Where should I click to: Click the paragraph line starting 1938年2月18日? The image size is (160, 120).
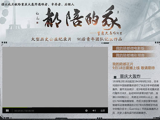(136, 82)
